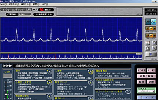The image size is (158, 100).
Task: Click the gray message display box
Action: coord(99,12)
